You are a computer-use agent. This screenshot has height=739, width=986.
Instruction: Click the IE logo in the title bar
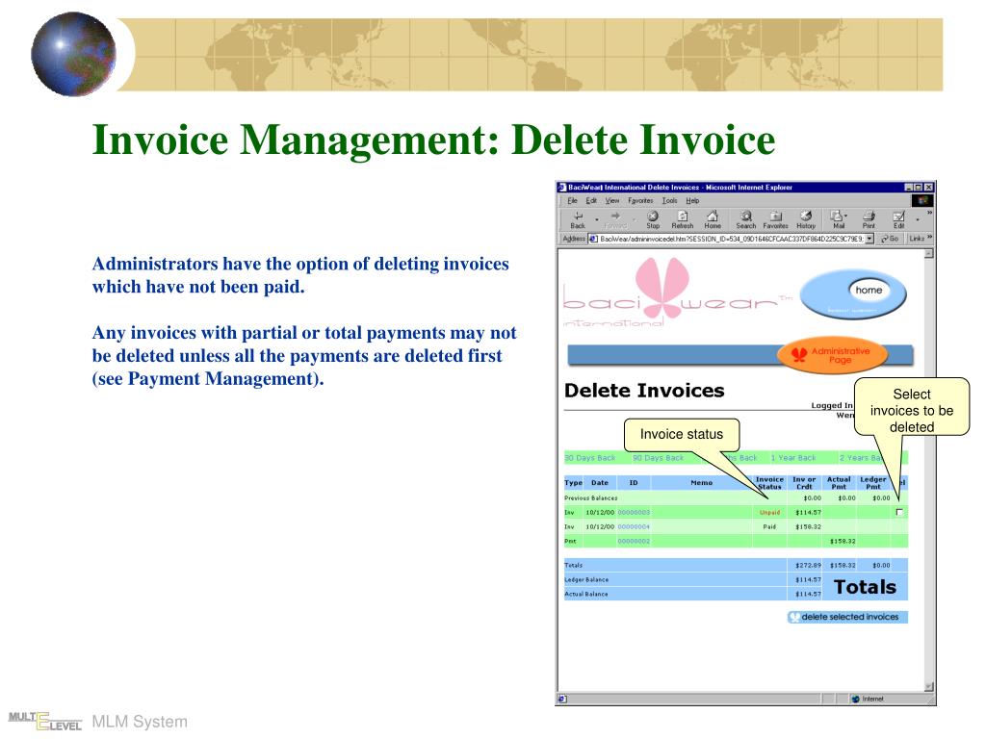[562, 188]
